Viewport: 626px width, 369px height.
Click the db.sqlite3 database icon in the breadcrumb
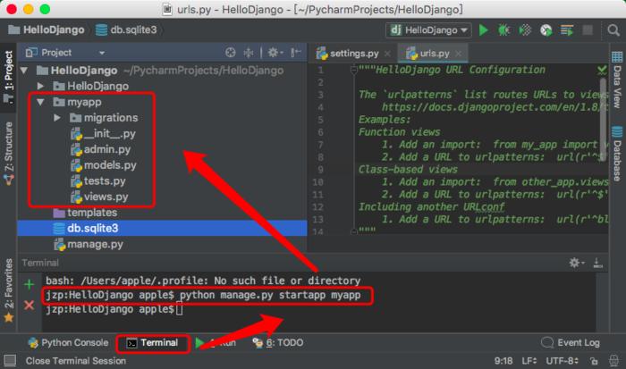tap(101, 29)
